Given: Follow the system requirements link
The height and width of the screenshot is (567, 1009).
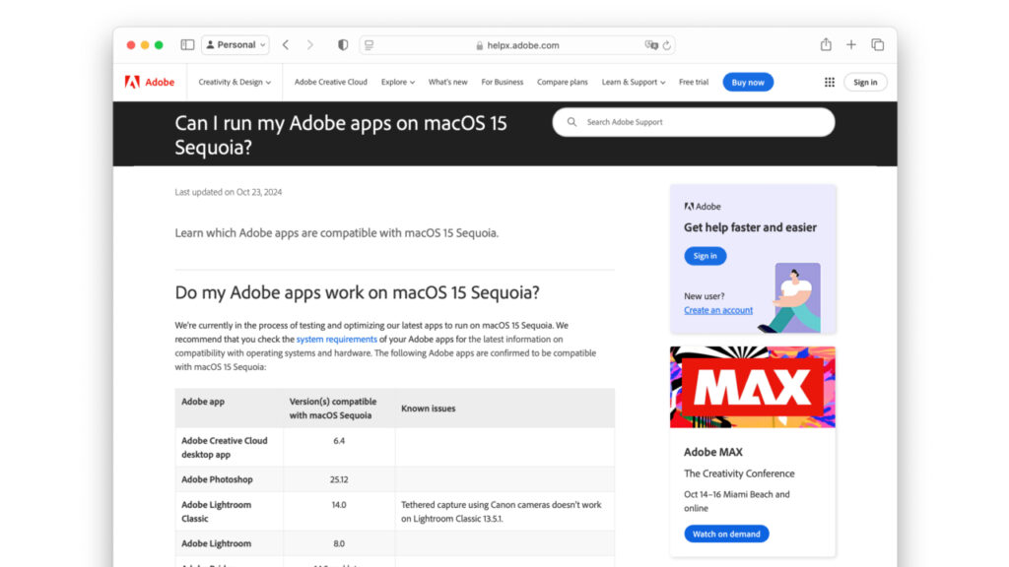Looking at the screenshot, I should click(336, 339).
